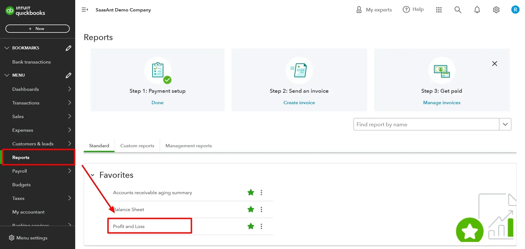Select Reports in the sidebar

[21, 157]
